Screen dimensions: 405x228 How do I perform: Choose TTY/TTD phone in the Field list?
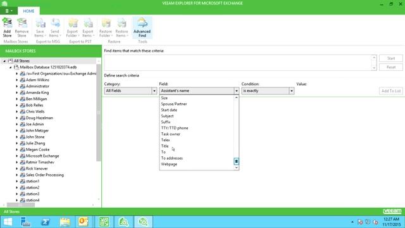[175, 128]
